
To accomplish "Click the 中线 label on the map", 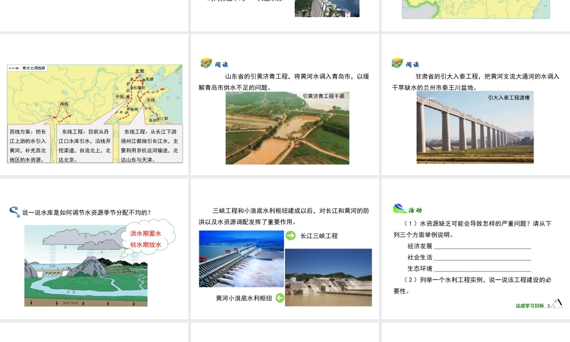I will [x=119, y=96].
